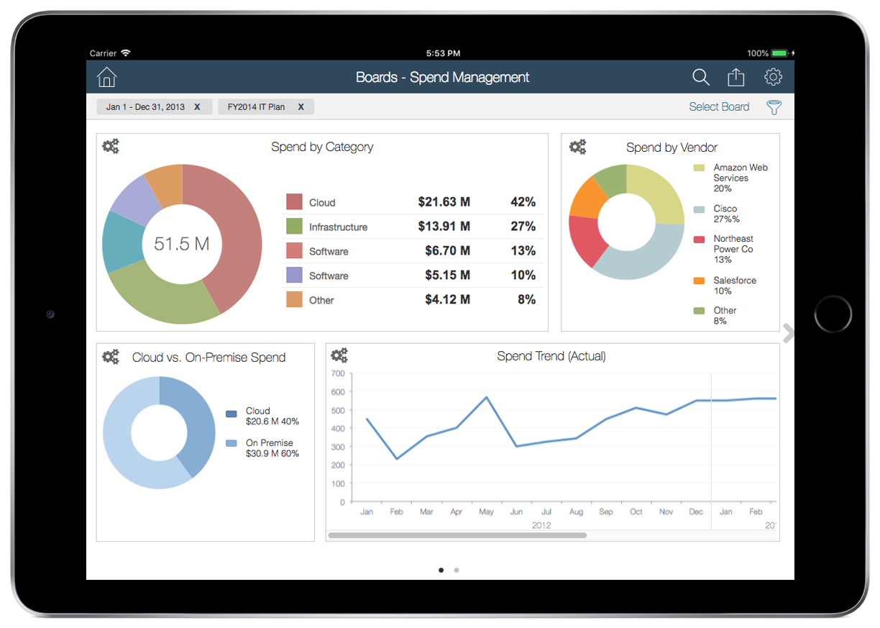The image size is (880, 628).
Task: Select the first page indicator dot
Action: pos(441,570)
